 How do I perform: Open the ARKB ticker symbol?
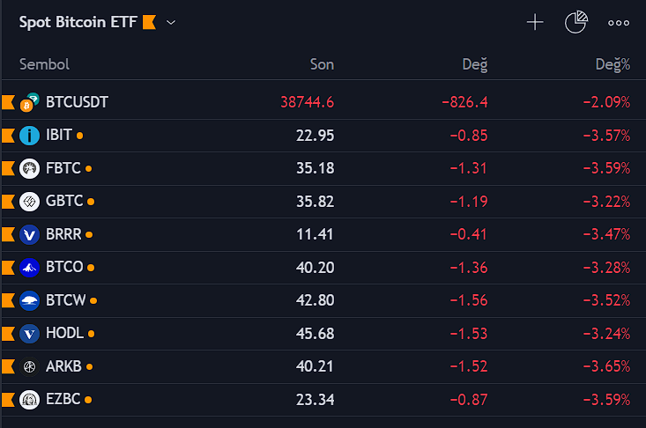pyautogui.click(x=63, y=366)
